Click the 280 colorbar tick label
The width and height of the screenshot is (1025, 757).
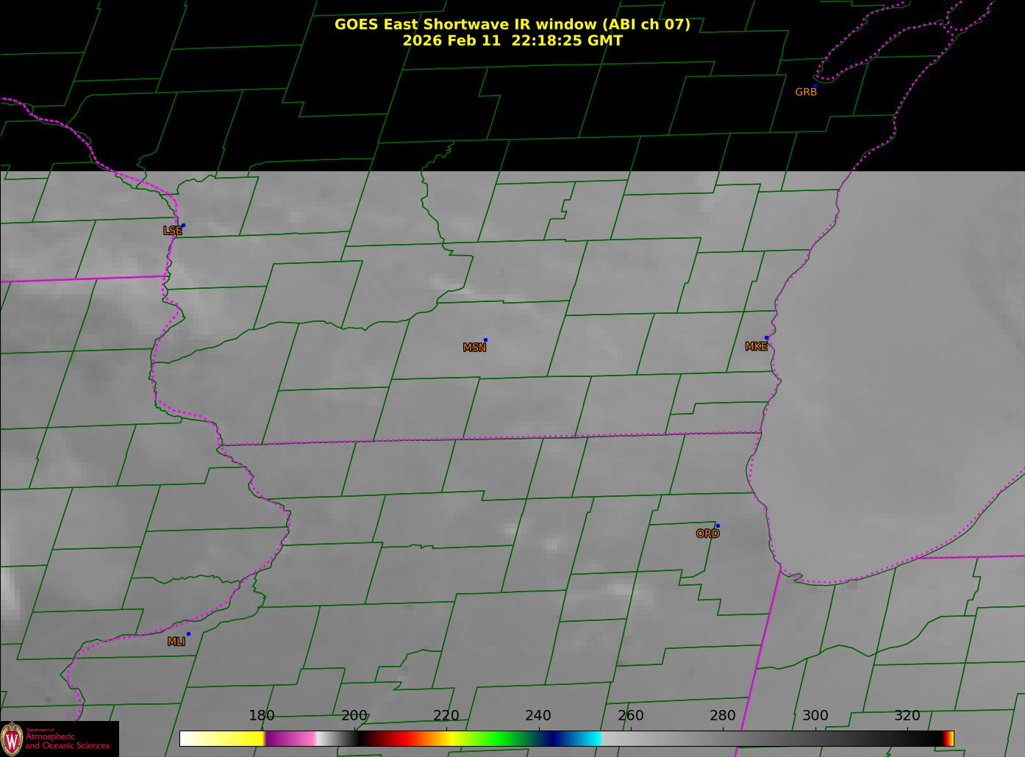(x=723, y=716)
